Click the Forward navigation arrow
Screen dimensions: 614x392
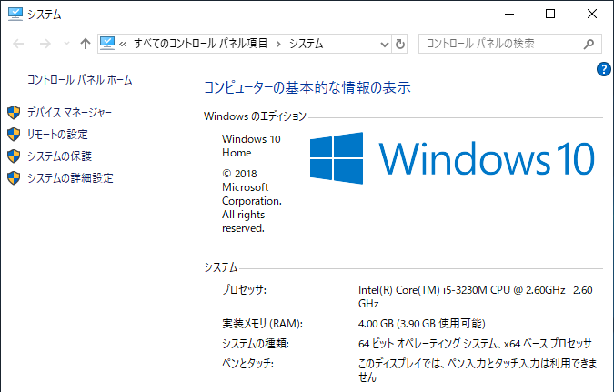[45, 44]
